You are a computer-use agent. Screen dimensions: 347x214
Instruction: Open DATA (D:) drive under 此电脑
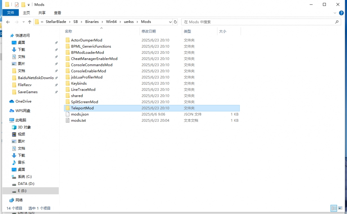26,184
